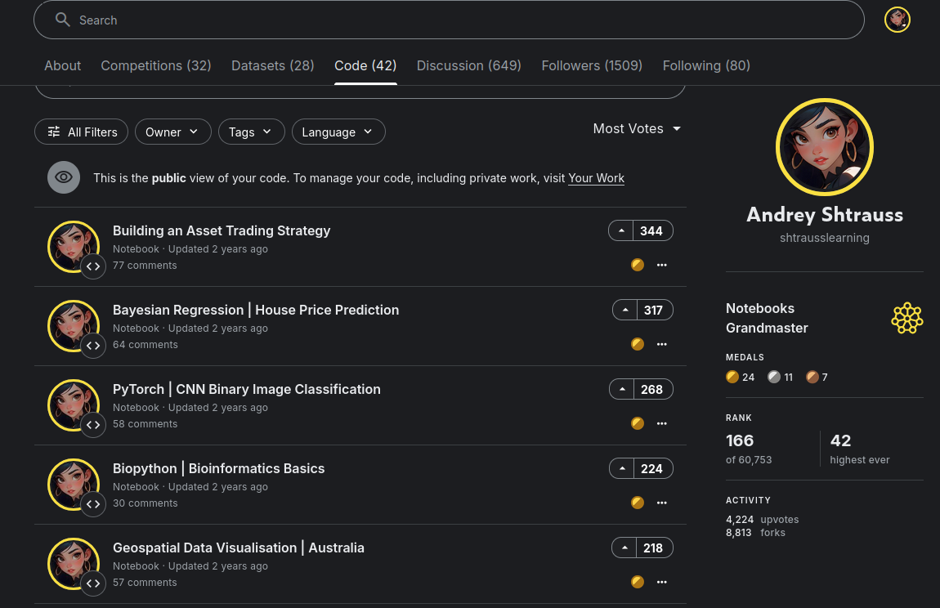Click the eye icon in the public view notice

point(64,177)
